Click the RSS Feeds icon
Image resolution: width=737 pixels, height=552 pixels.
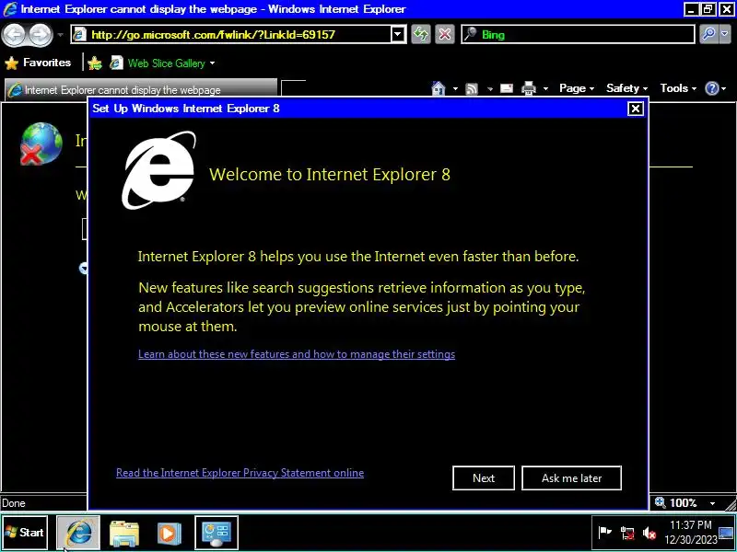[472, 88]
